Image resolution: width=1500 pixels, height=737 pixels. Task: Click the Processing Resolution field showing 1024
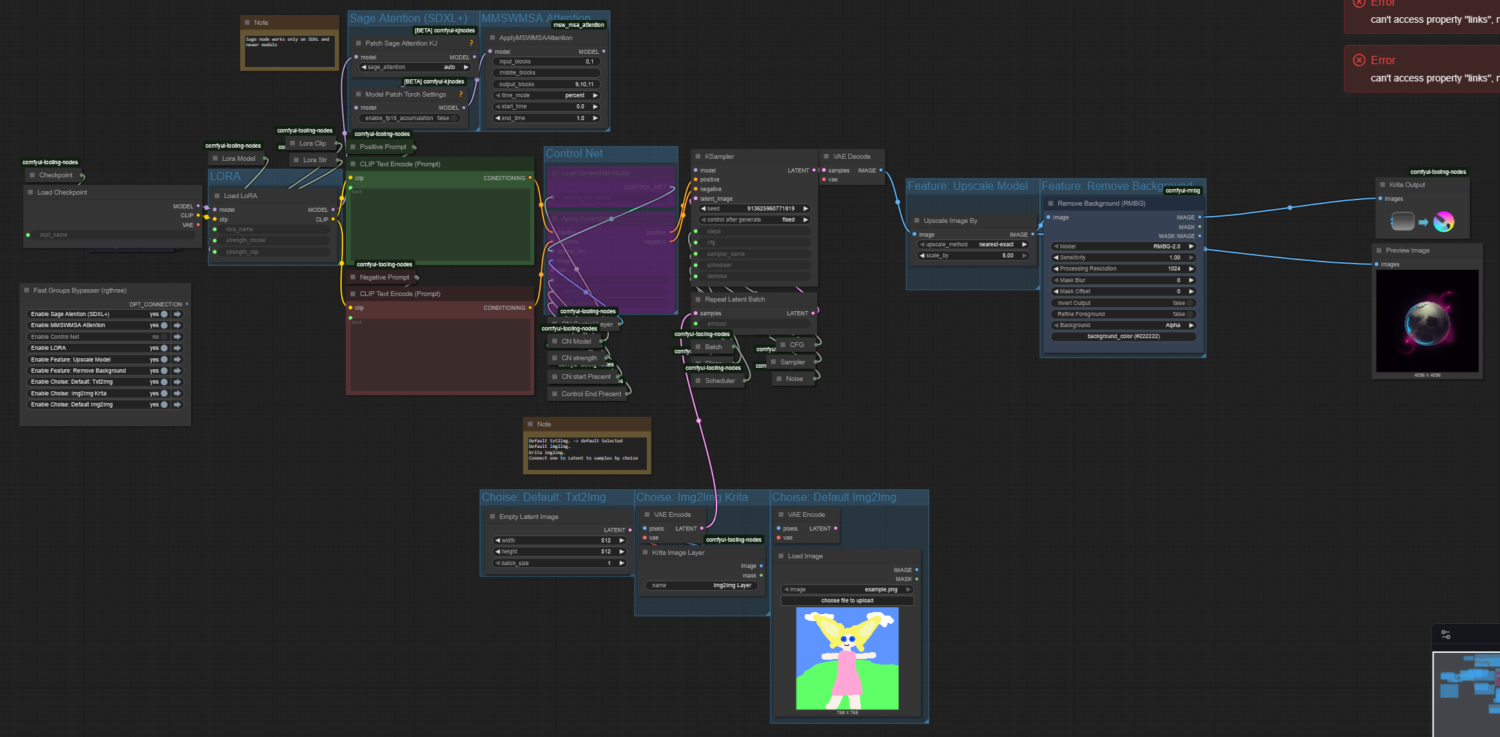pyautogui.click(x=1123, y=268)
